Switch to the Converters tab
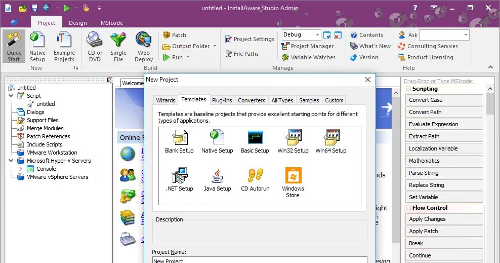Viewport: 500px width, 263px height. 252,100
